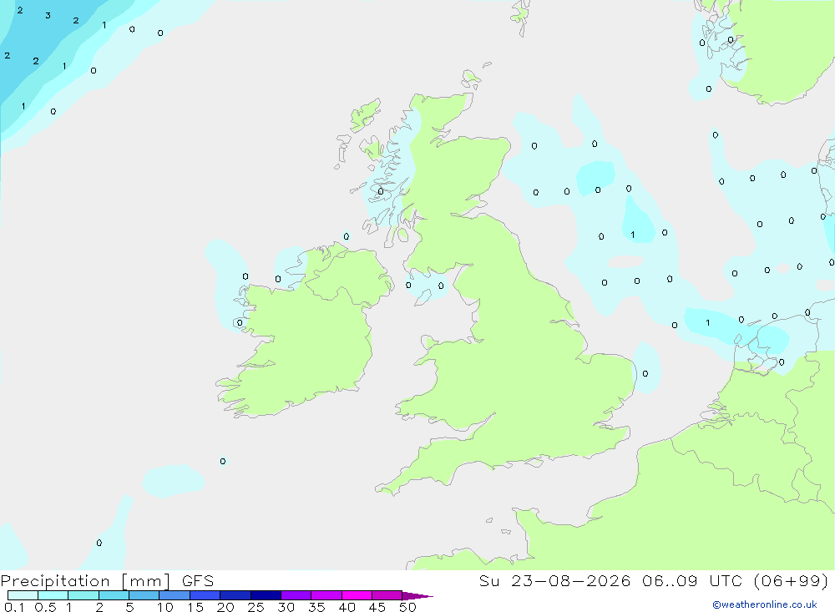Click the '0' value southwest of Ireland
This screenshot has width=835, height=612.
point(223,461)
